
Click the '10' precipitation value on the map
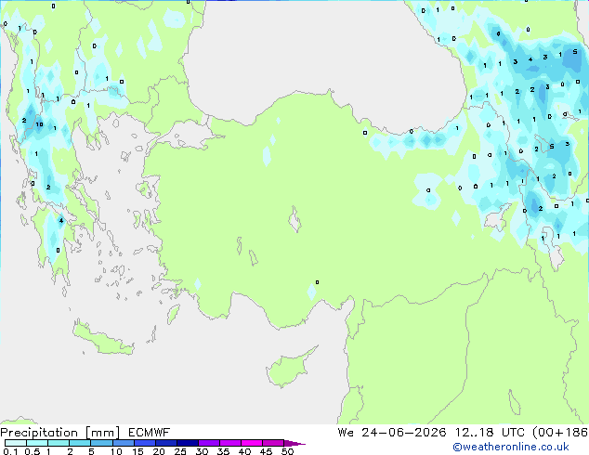point(39,124)
